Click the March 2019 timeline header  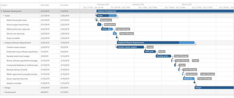point(187,4)
